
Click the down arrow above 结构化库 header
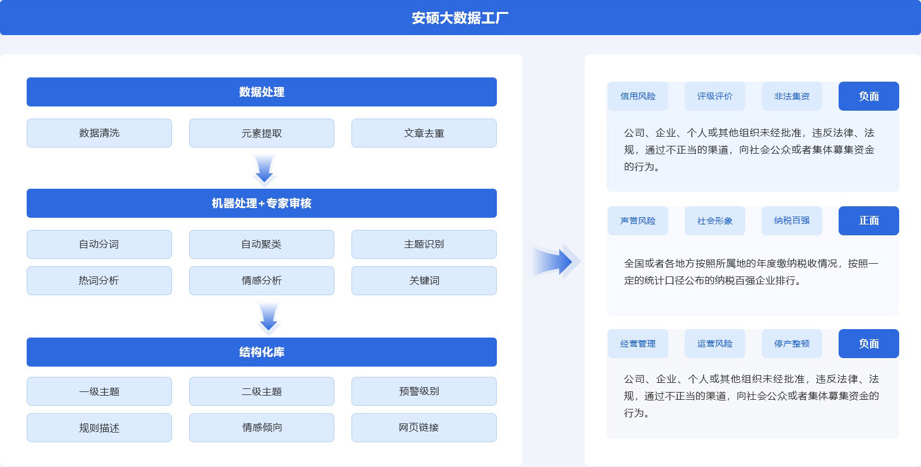coord(268,318)
